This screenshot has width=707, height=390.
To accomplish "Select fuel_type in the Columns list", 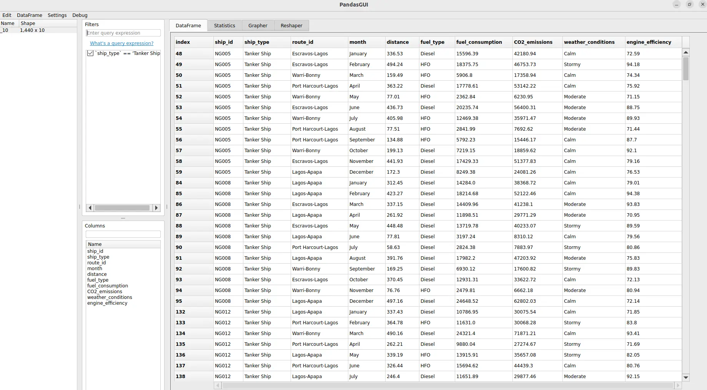I will (98, 280).
